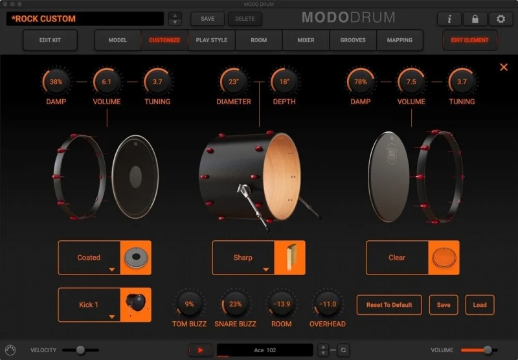Click the OVERHEAD knob at -11.0

tap(328, 304)
